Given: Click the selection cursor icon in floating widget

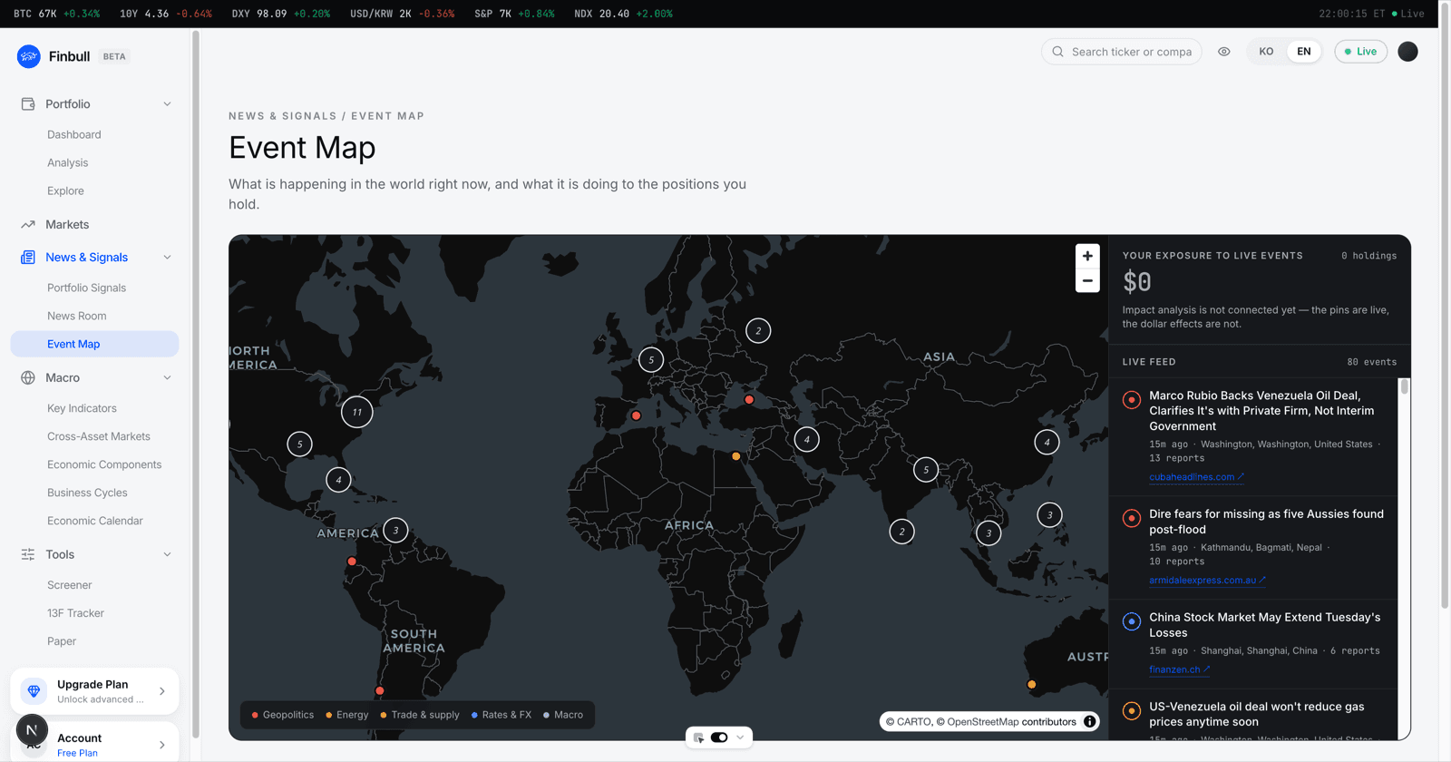Looking at the screenshot, I should click(699, 738).
